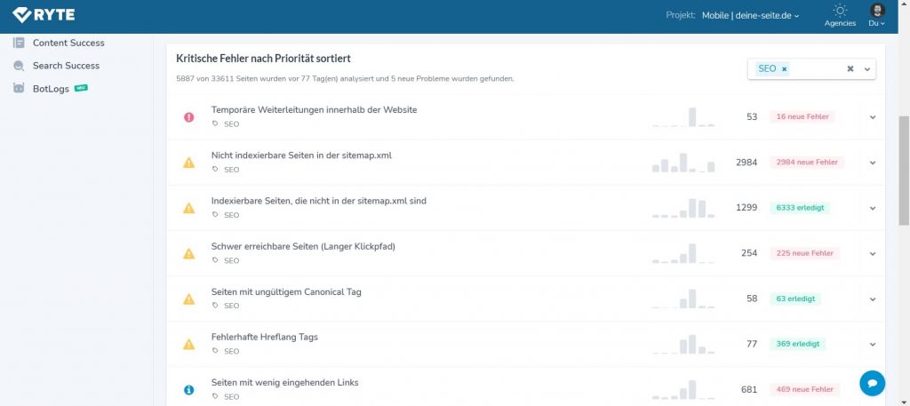Click the 2984 neue Fehler badge
The image size is (910, 406).
click(x=807, y=163)
